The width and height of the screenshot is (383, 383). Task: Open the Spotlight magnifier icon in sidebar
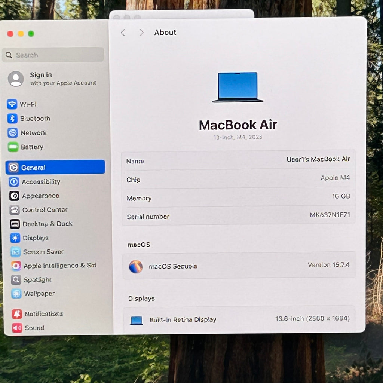[16, 280]
